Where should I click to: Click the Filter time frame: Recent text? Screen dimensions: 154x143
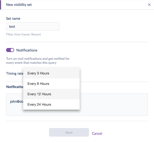pos(23,34)
